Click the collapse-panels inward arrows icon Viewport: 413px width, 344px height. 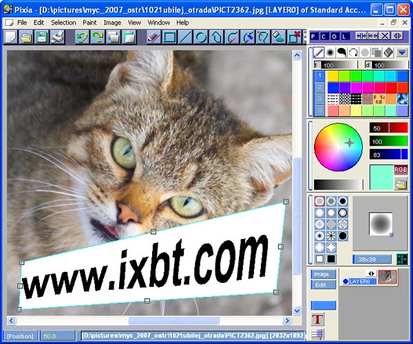click(372, 36)
